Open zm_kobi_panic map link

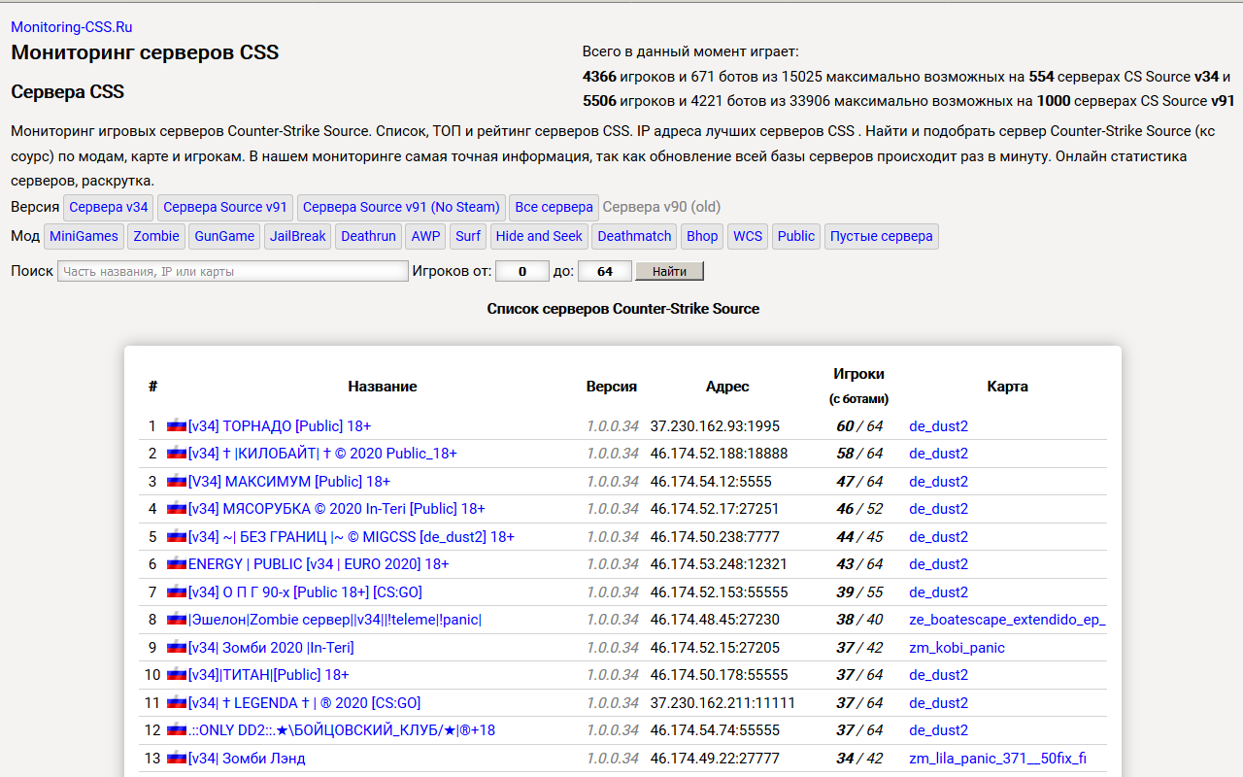tap(957, 647)
